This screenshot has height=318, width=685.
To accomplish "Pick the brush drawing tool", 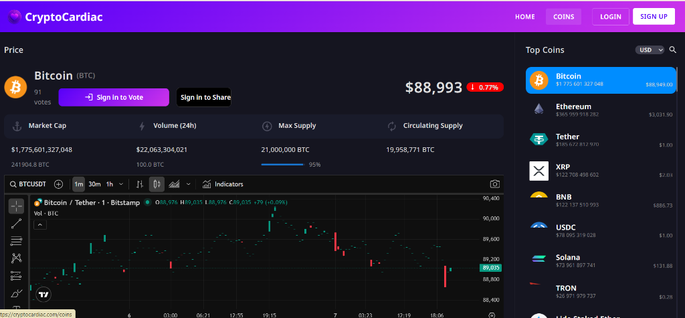I will (x=16, y=293).
